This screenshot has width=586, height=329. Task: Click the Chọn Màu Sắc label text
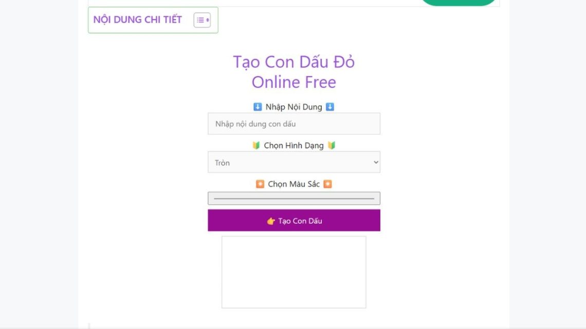[x=294, y=184]
